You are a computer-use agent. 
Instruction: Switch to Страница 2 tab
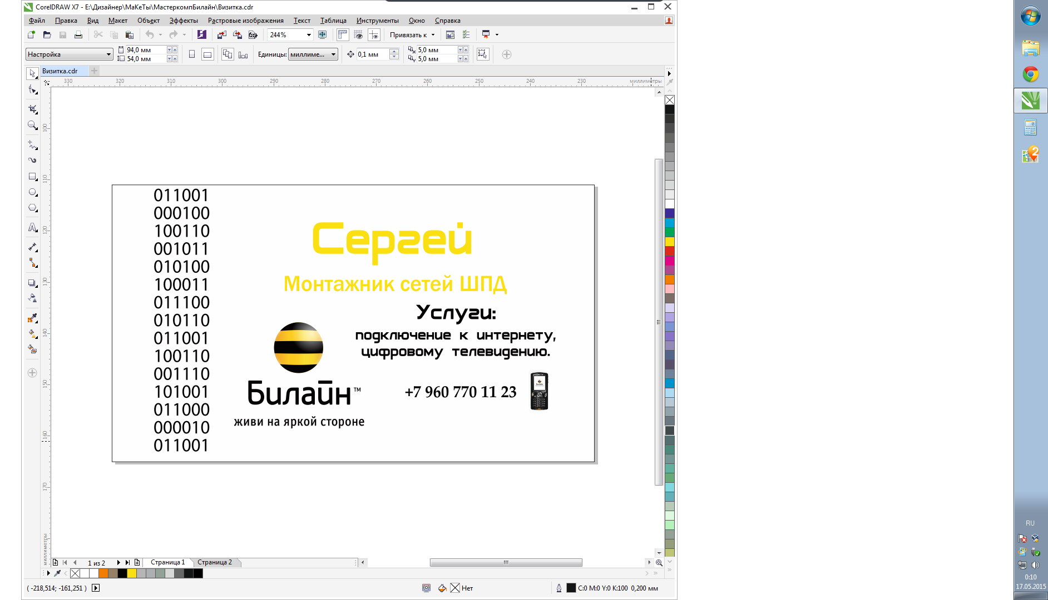[x=215, y=562]
